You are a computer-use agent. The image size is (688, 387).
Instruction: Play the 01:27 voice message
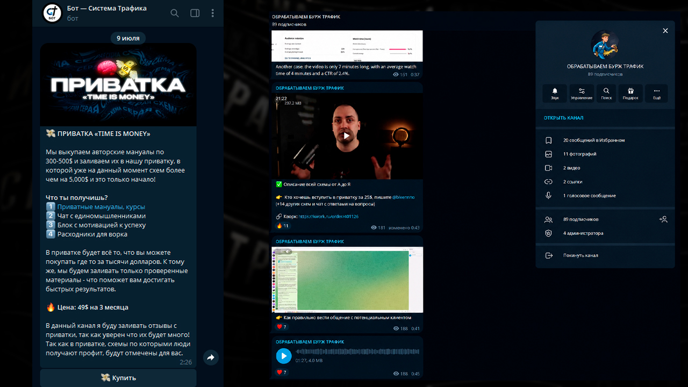284,356
